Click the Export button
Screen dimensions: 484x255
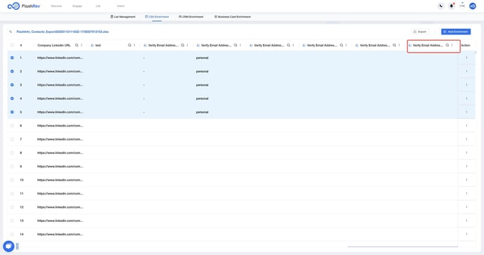click(420, 32)
